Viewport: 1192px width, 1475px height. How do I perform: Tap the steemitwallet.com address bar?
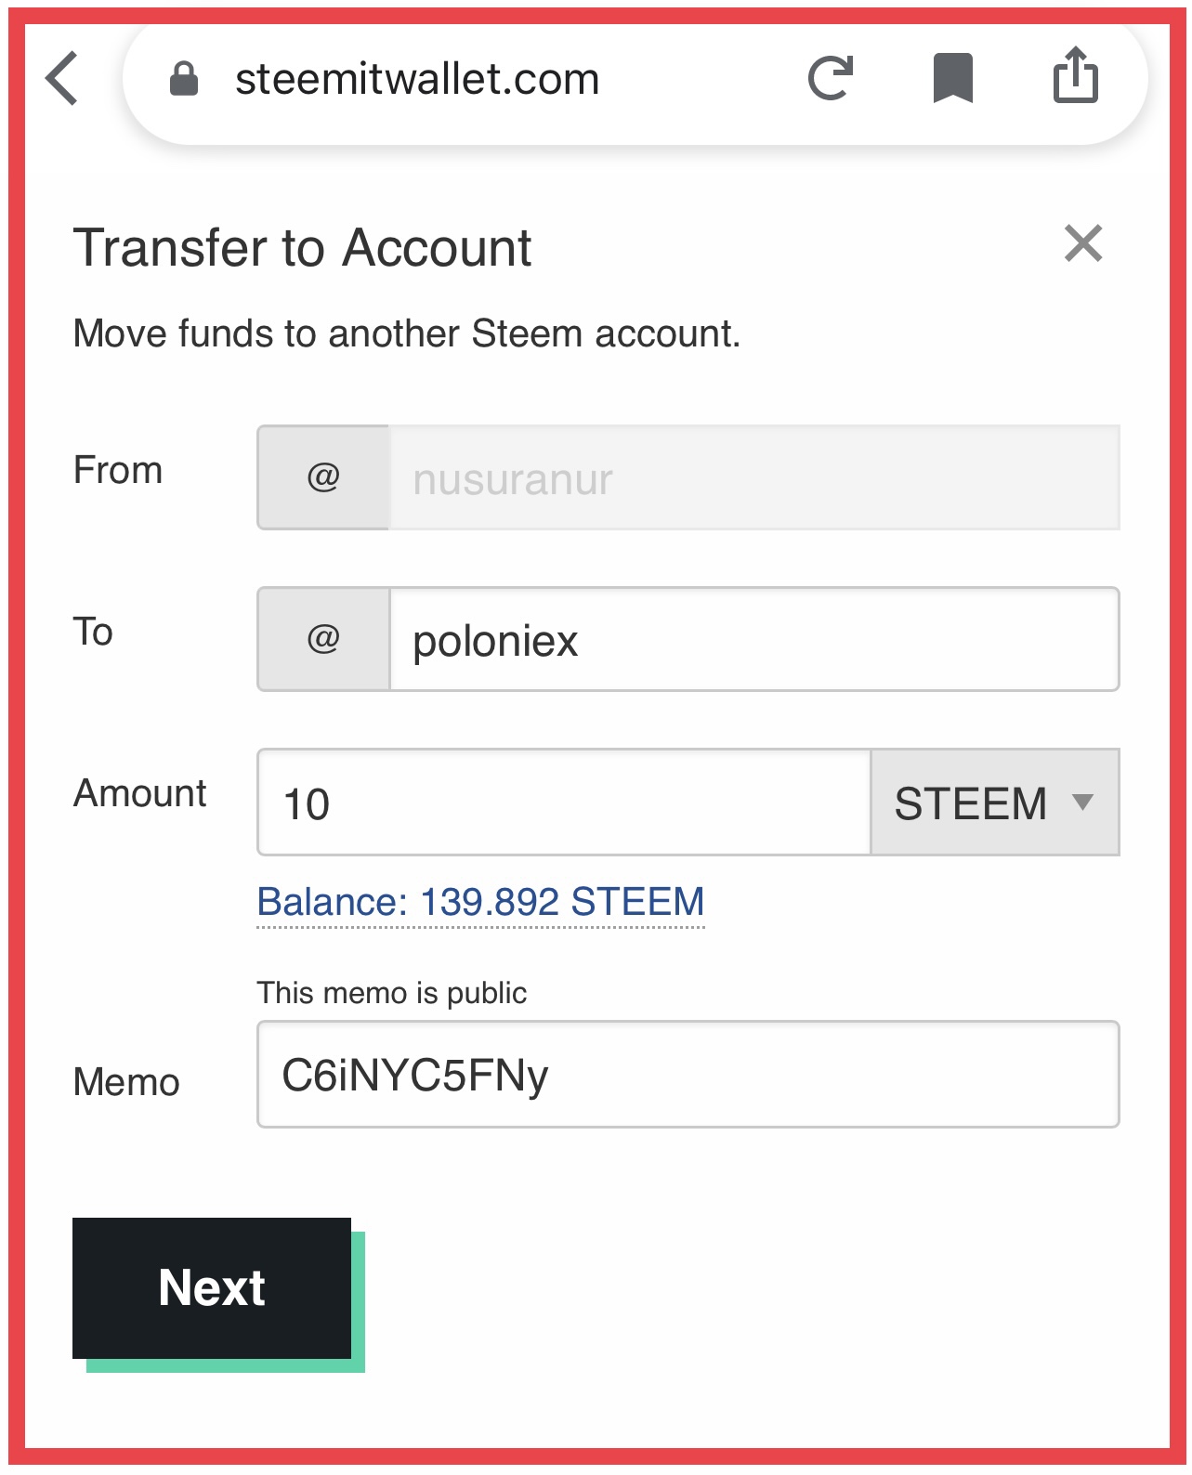(417, 80)
